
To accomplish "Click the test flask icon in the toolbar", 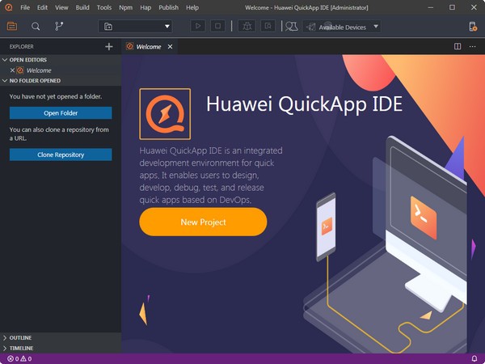I will click(x=291, y=27).
